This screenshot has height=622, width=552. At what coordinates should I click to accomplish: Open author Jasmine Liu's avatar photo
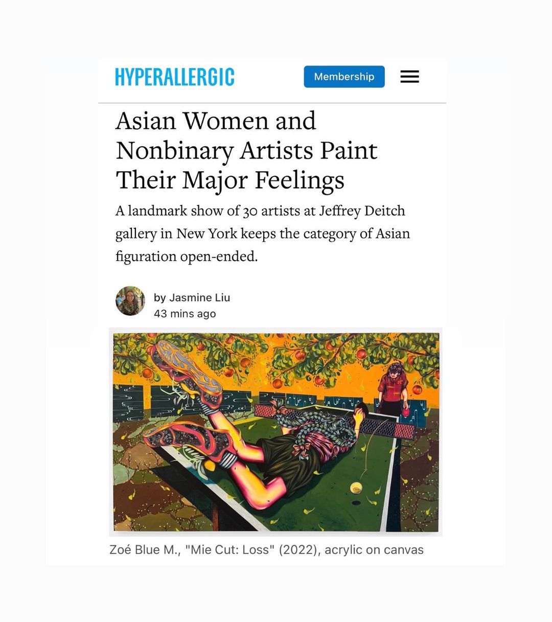click(130, 301)
